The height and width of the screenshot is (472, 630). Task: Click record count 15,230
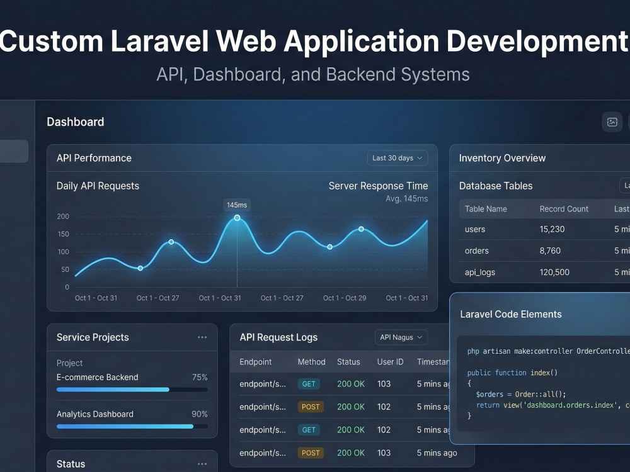(552, 229)
